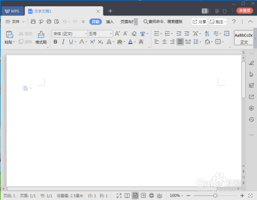This screenshot has height=200, width=257.
Task: Switch to Web Layout globe view
Action: [x=152, y=195]
